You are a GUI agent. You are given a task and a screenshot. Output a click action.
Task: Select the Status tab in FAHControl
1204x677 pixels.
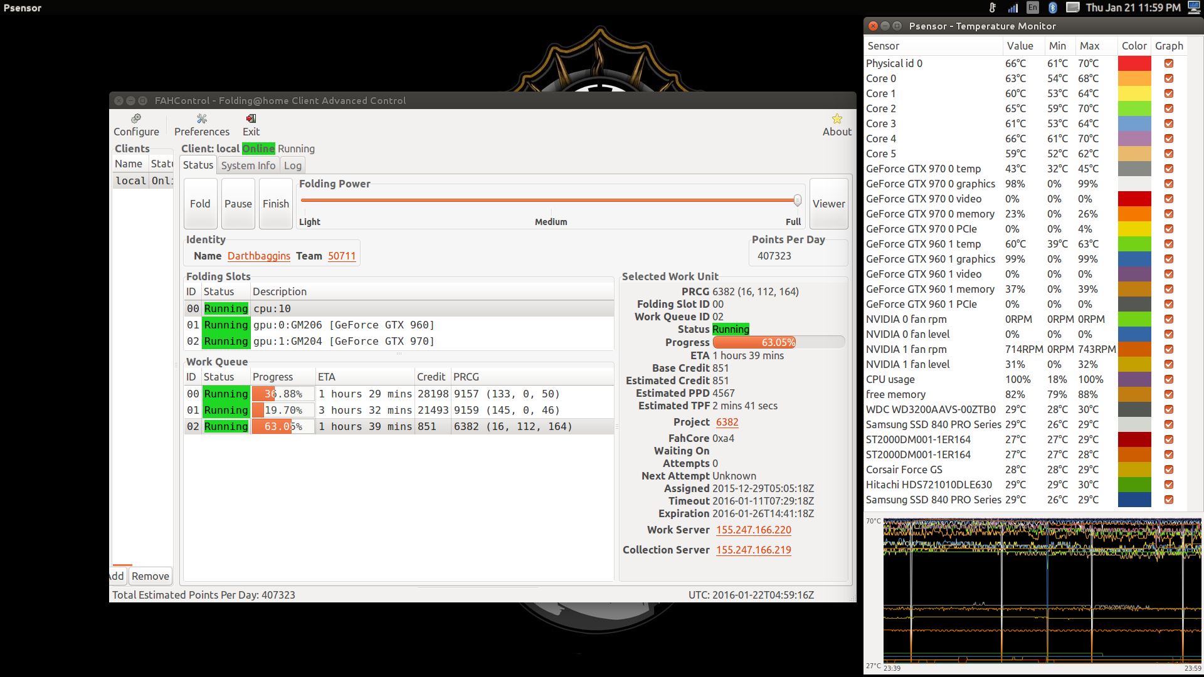(198, 165)
